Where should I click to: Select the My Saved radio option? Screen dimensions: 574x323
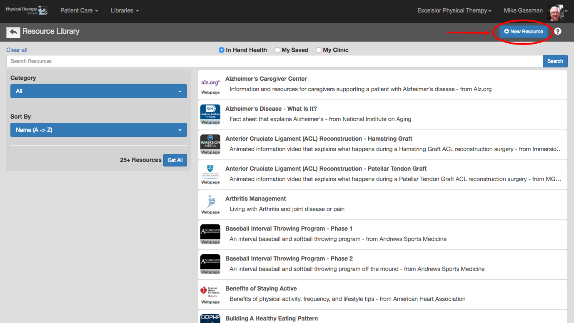pos(277,50)
